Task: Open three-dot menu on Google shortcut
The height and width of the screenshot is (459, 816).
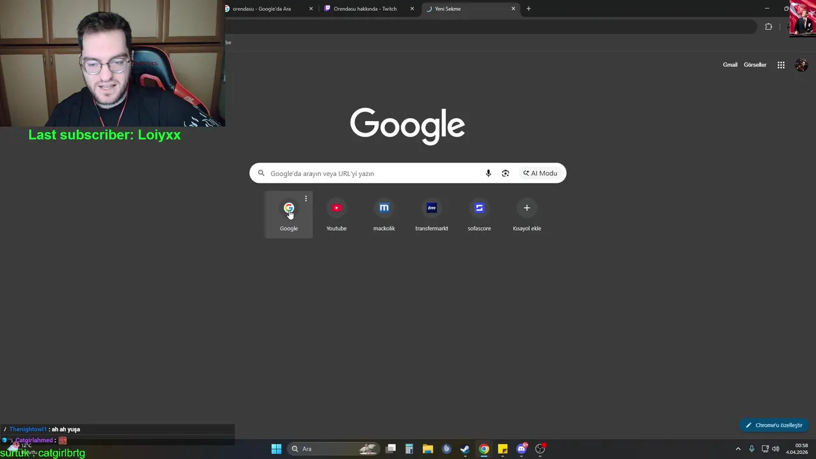Action: coord(306,199)
